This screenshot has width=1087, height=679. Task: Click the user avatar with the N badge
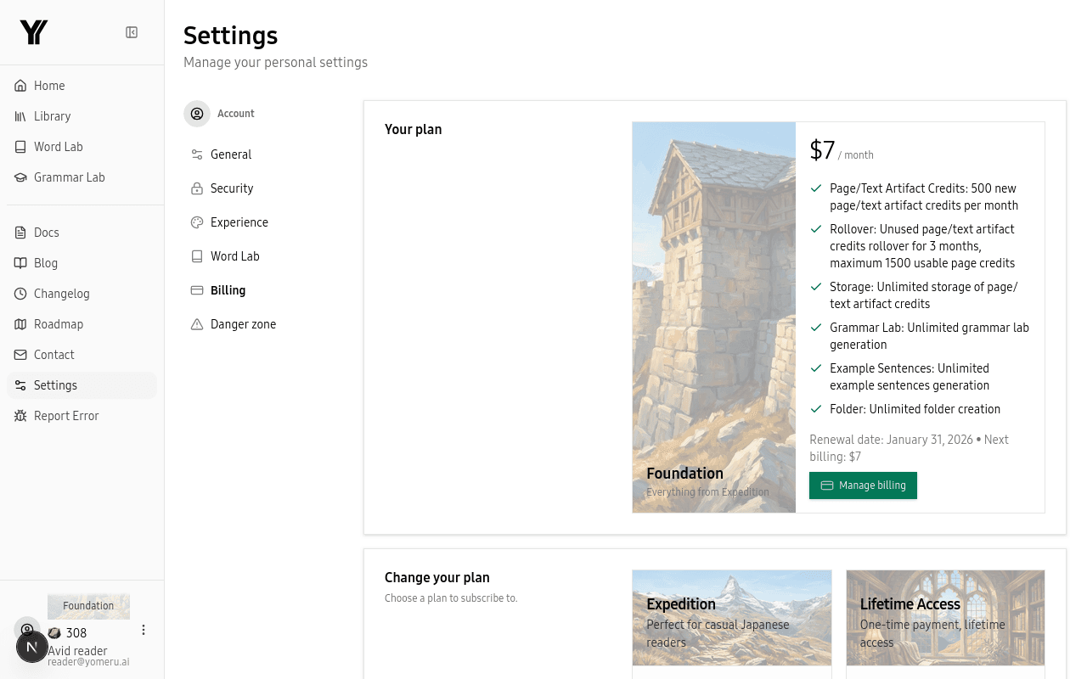click(32, 646)
